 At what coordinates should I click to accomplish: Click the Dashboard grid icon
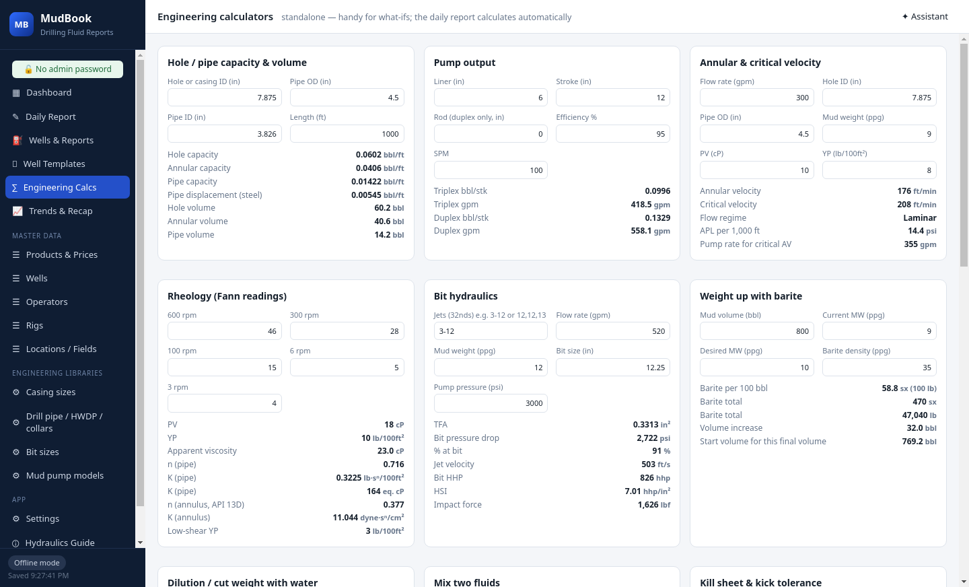coord(16,93)
